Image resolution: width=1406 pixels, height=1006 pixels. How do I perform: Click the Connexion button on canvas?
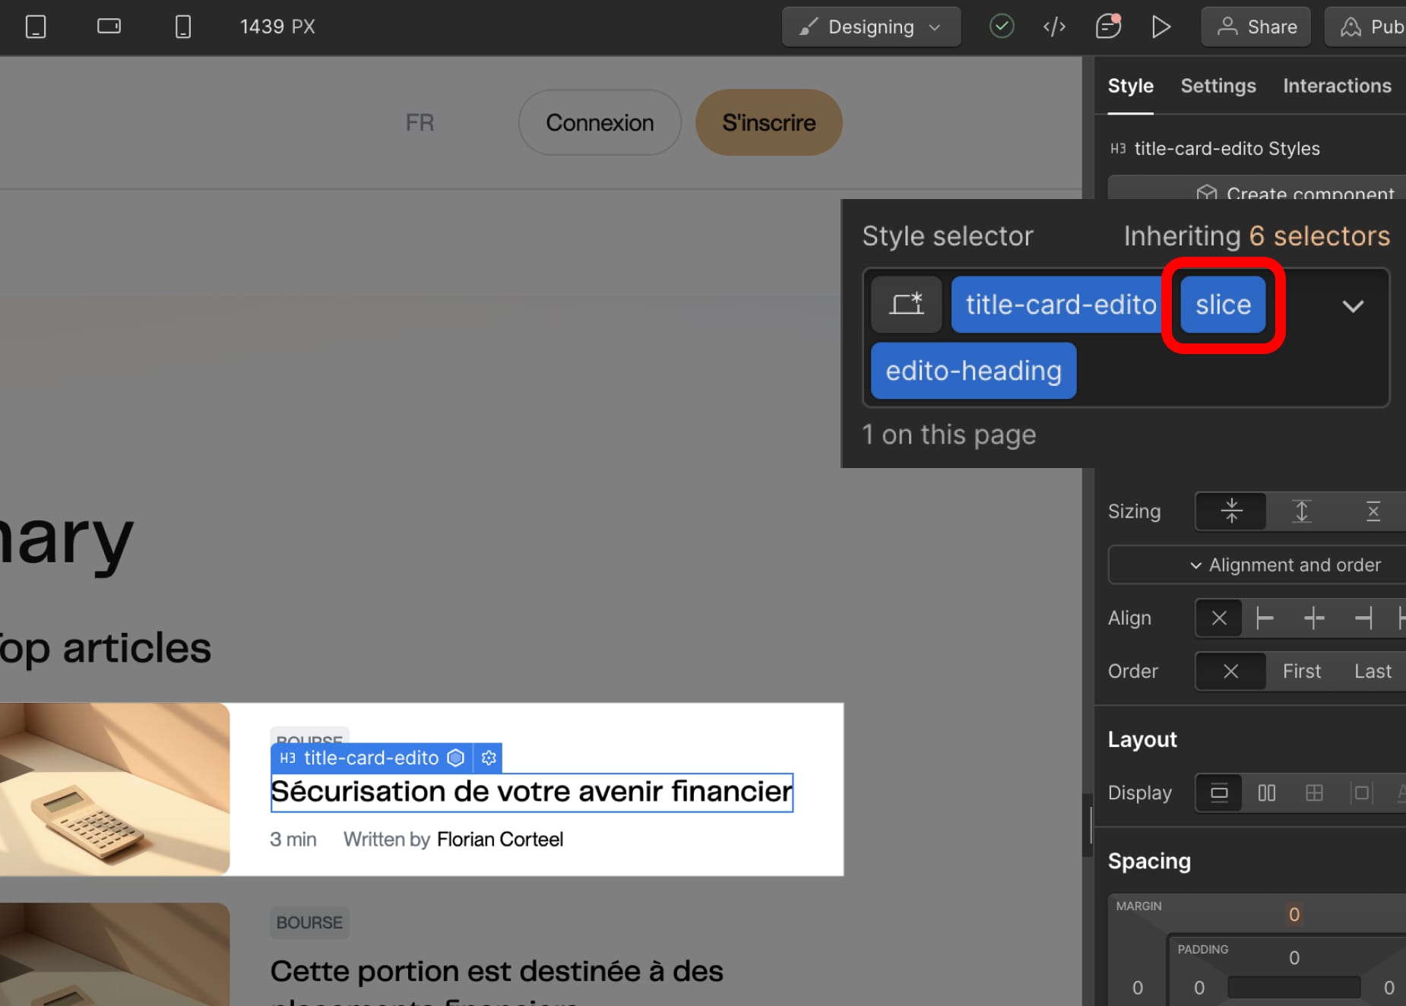tap(600, 122)
